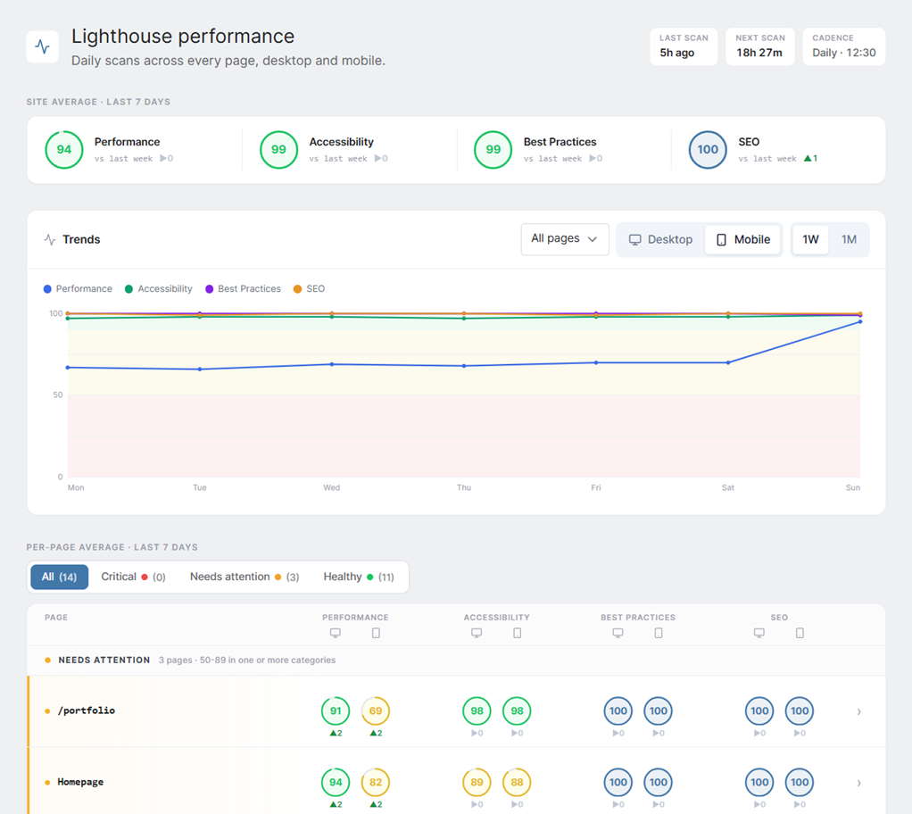Screen dimensions: 912x814
Task: Switch trends to Desktop view
Action: coord(660,240)
